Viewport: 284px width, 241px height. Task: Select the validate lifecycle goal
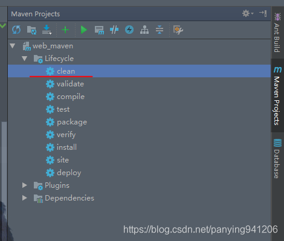(x=139, y=84)
